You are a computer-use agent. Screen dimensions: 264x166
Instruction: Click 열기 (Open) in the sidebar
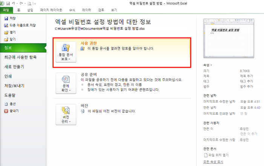click(x=10, y=32)
